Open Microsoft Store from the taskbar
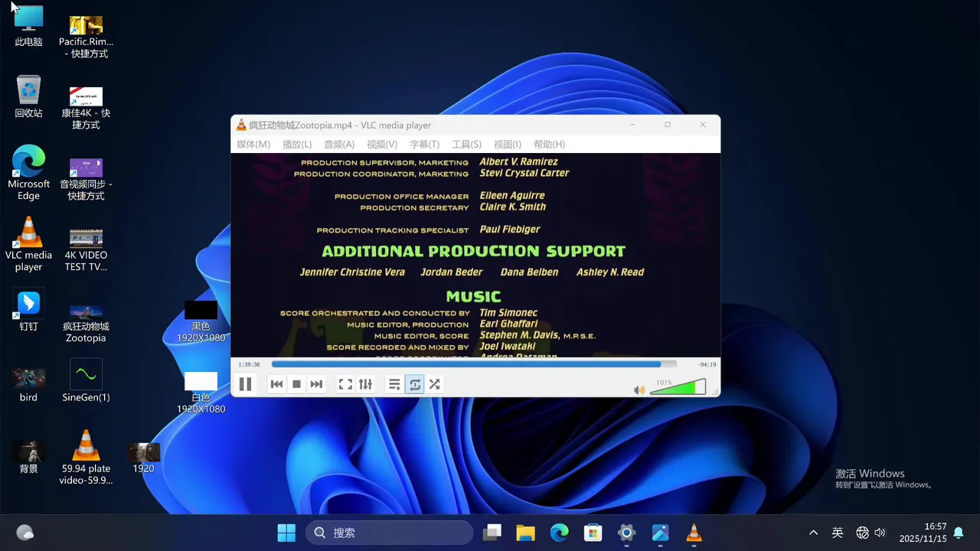 [593, 533]
